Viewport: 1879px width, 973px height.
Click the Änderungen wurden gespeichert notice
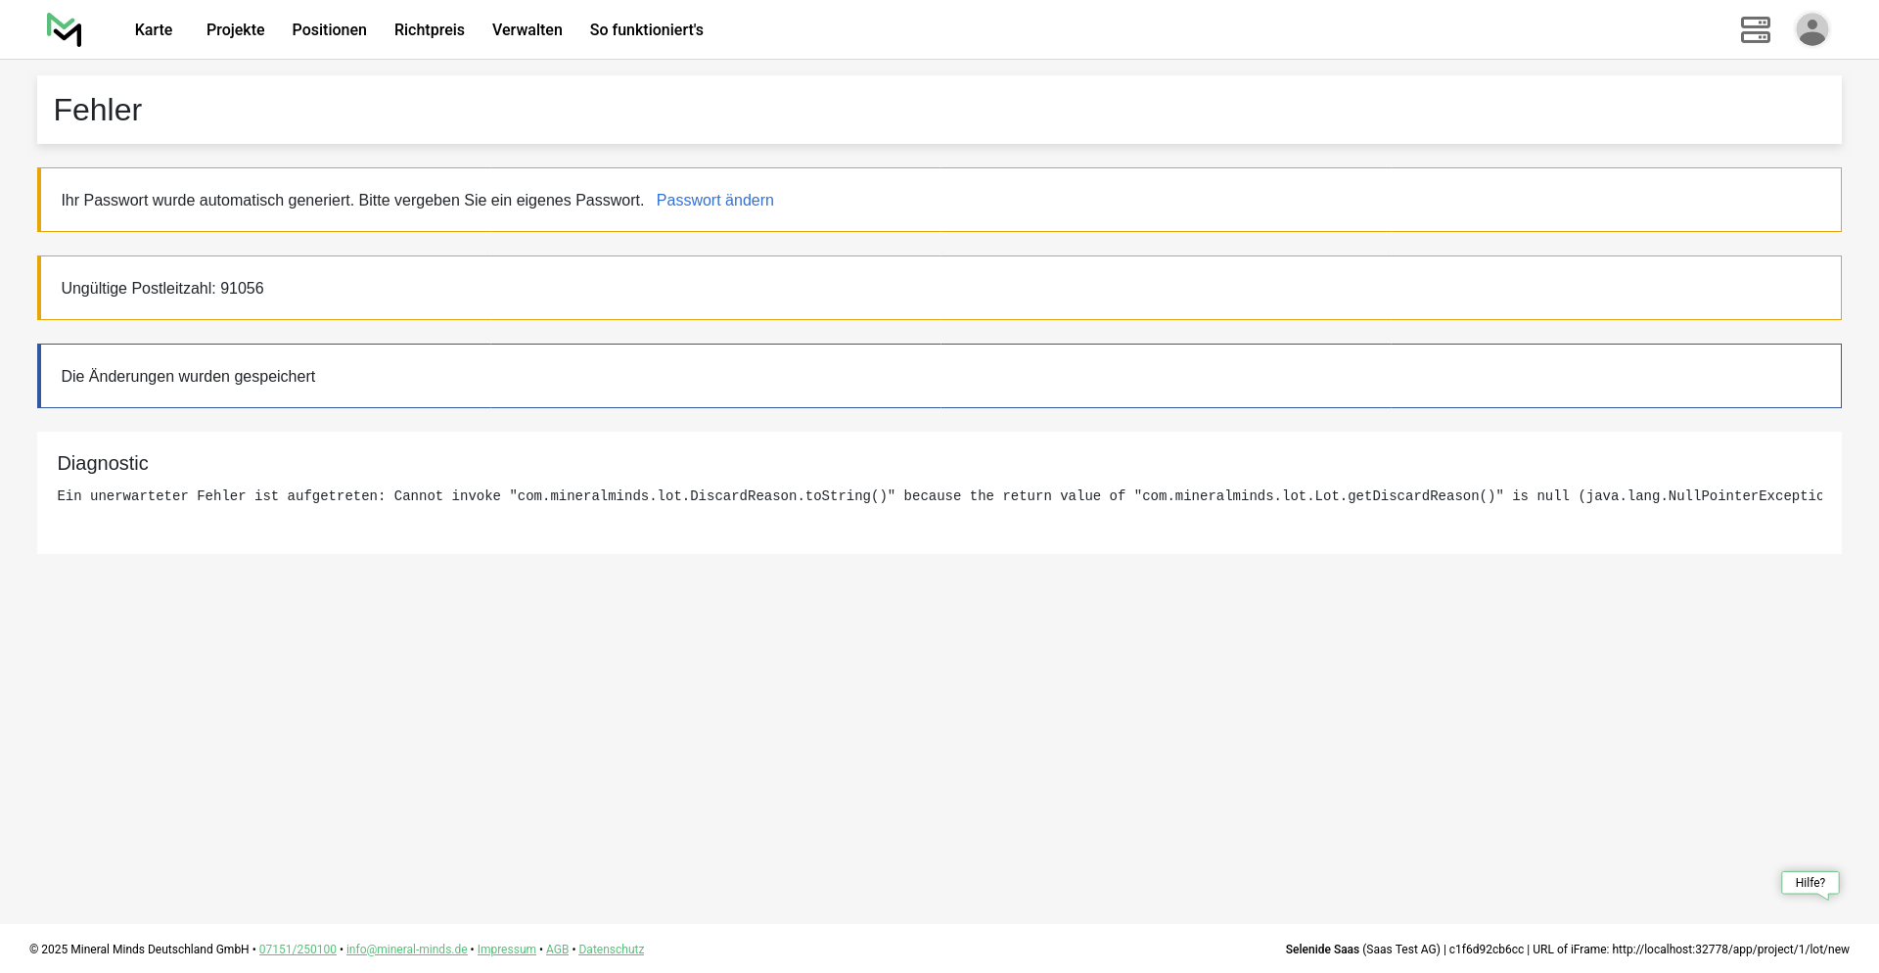(188, 377)
